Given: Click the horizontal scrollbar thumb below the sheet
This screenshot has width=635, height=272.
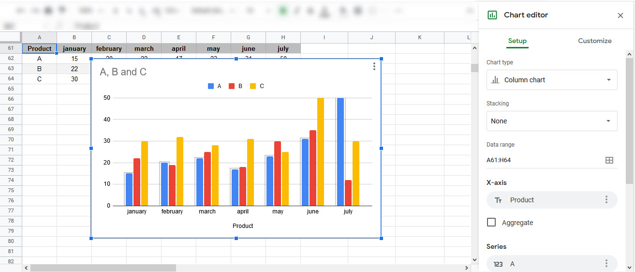Looking at the screenshot, I should [x=103, y=268].
